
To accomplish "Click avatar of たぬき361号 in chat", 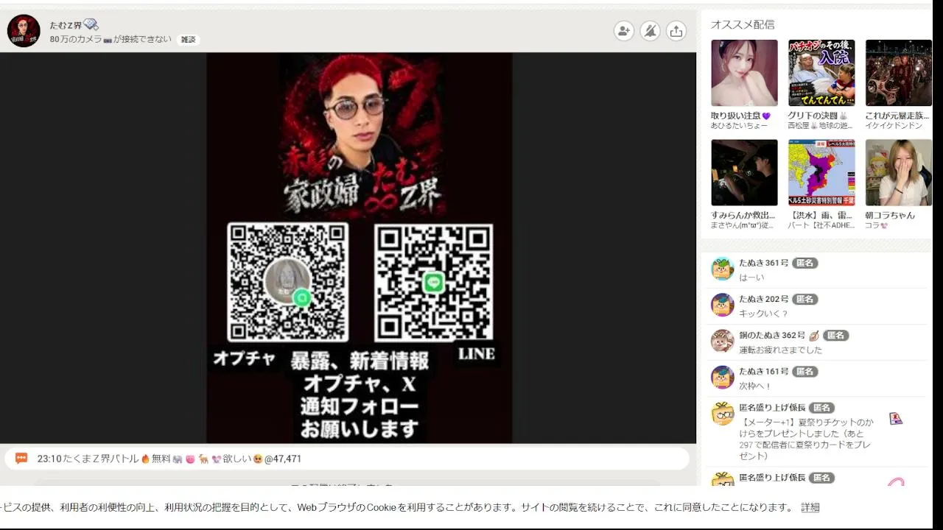I will coord(723,269).
